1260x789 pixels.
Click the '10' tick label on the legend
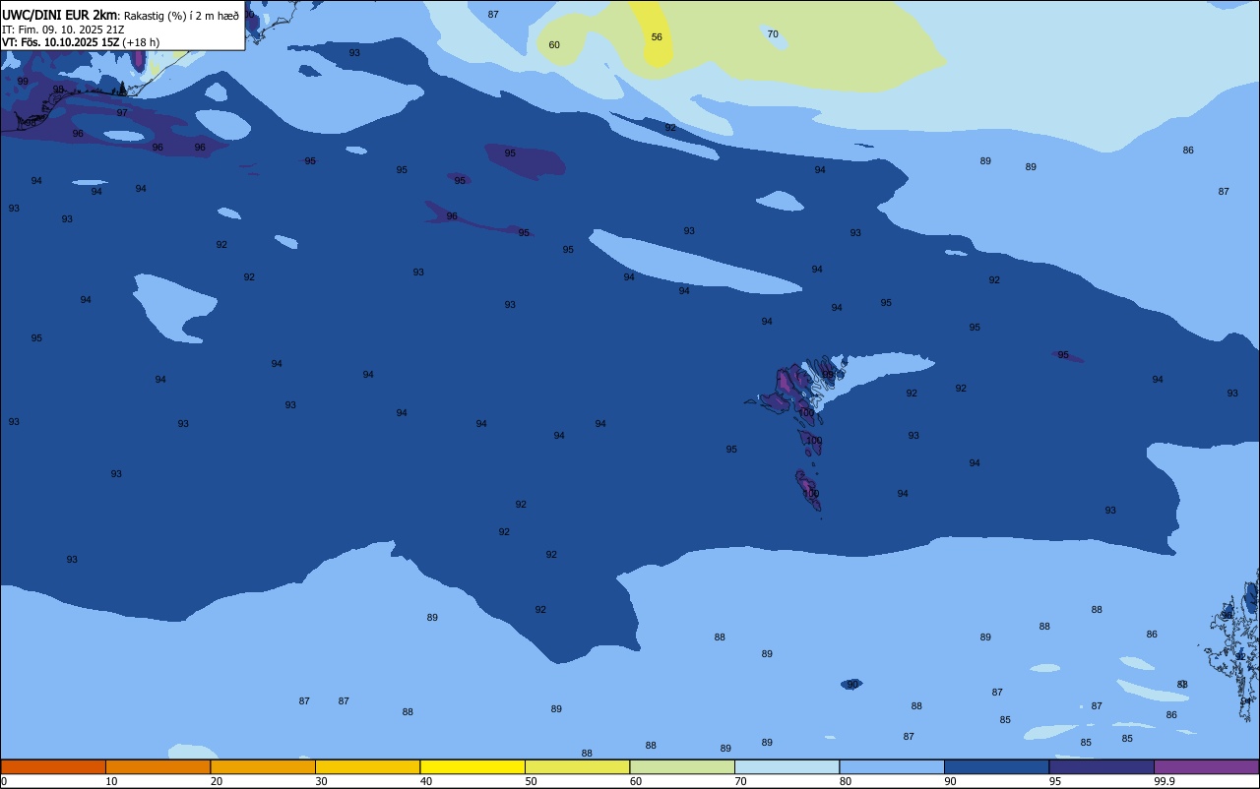(111, 781)
